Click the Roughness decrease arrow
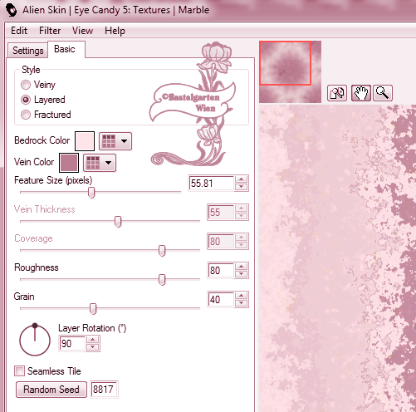Viewport: 416px width, 412px height. point(242,274)
